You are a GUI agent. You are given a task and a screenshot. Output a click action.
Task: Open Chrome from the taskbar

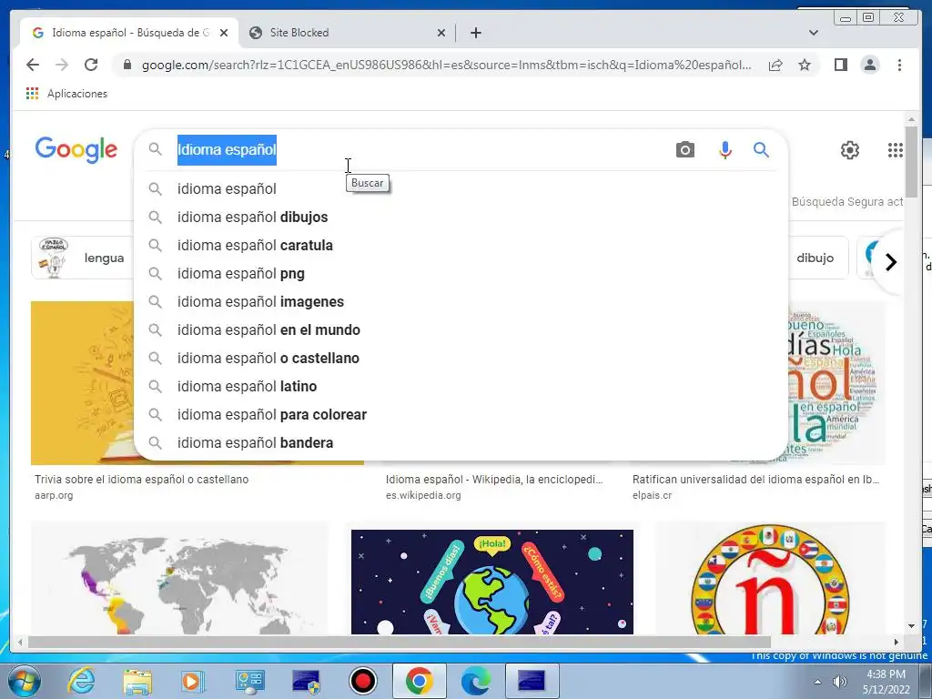(x=419, y=681)
